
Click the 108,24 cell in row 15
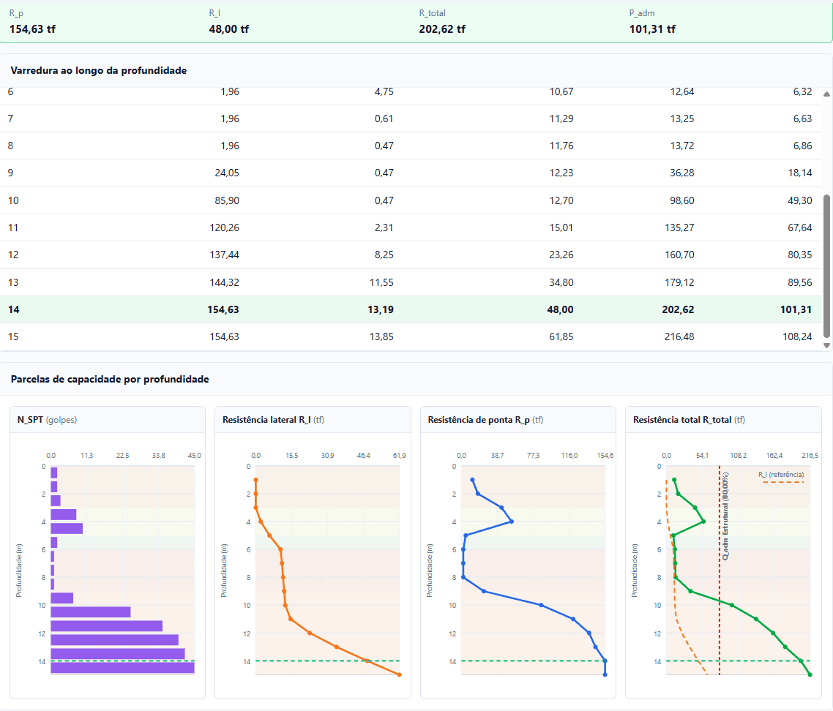(x=797, y=336)
